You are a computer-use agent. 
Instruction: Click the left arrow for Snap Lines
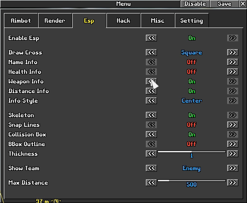point(151,125)
